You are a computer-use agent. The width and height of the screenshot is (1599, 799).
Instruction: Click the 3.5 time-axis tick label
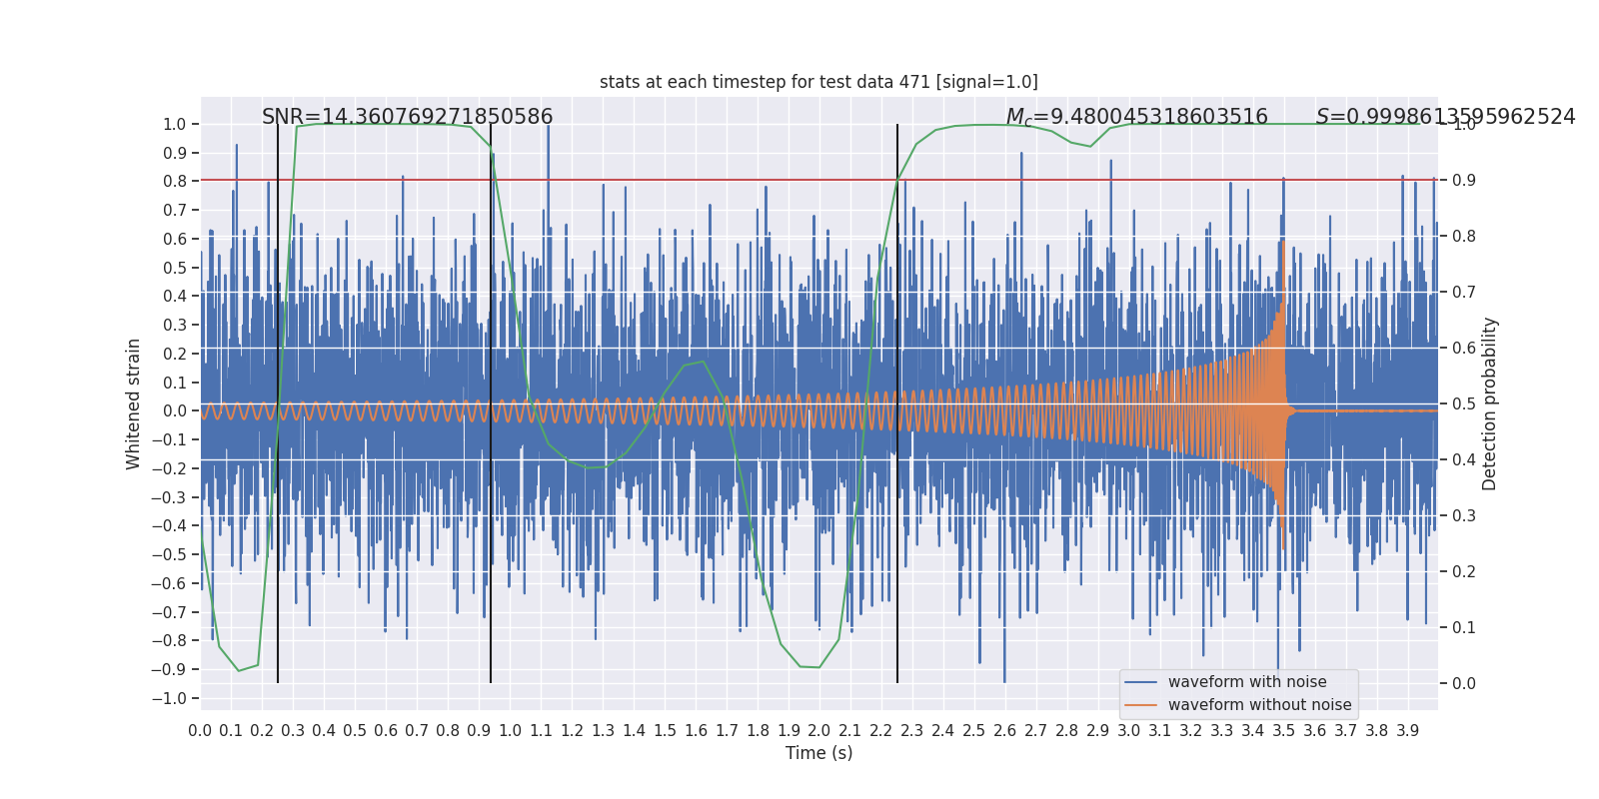click(x=1283, y=730)
